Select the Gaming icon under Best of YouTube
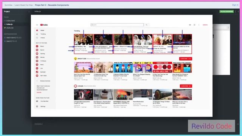Image resolution: width=242 pixels, height=136 pixels. (37, 54)
